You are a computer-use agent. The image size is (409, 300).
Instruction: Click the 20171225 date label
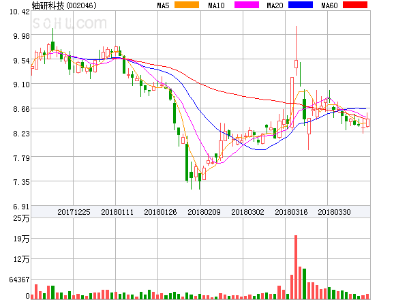(74, 212)
